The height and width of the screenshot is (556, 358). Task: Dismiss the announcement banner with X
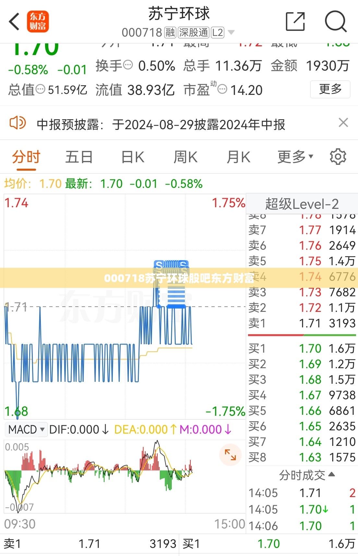(x=343, y=123)
